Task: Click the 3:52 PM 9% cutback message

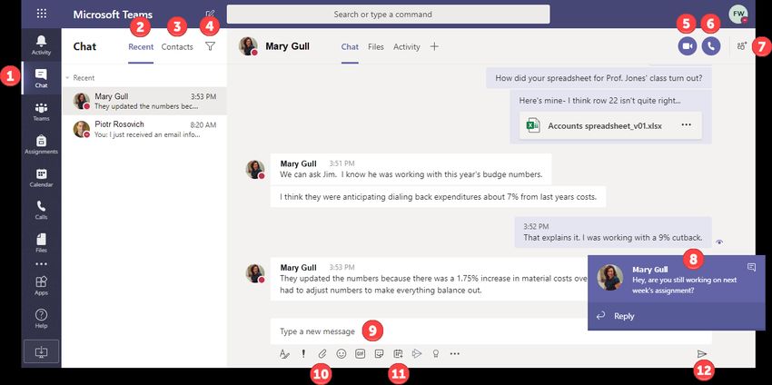Action: [x=613, y=232]
